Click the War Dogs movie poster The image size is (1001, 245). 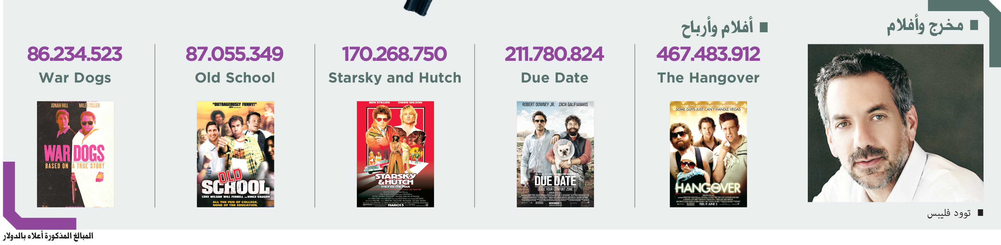pos(75,154)
